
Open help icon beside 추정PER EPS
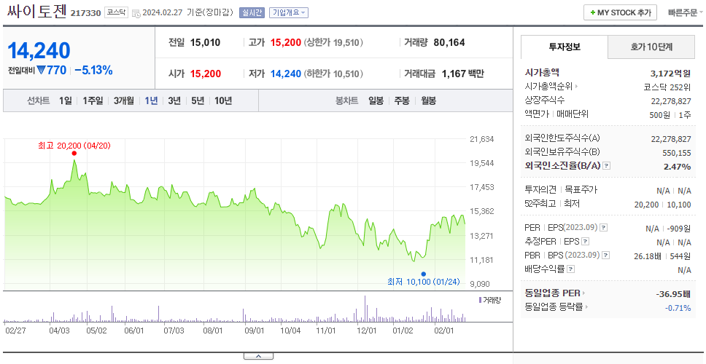point(585,242)
